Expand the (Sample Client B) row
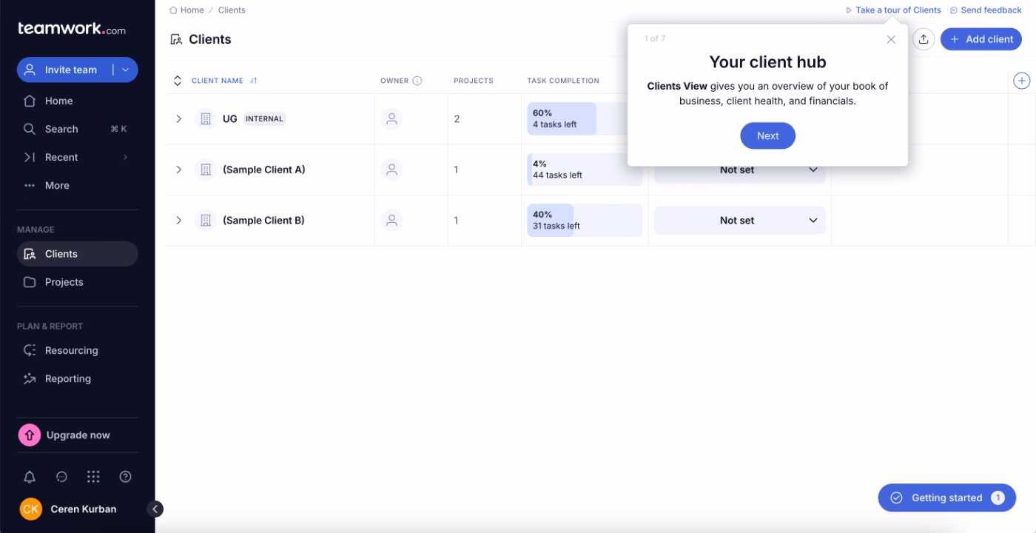1036x533 pixels. point(178,220)
